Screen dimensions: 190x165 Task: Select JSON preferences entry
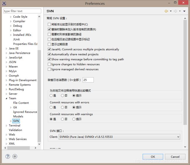(13, 62)
